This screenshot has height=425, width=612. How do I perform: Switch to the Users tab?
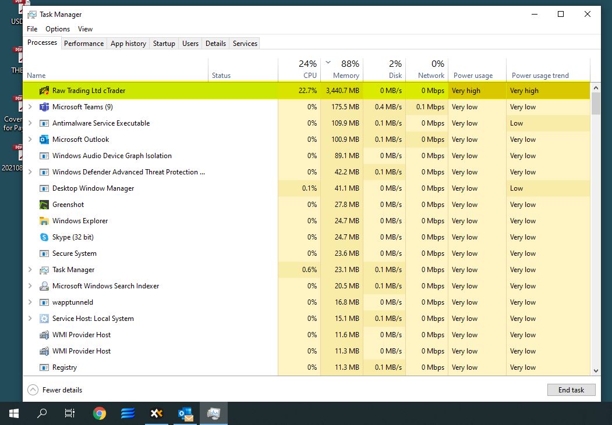[x=190, y=44]
